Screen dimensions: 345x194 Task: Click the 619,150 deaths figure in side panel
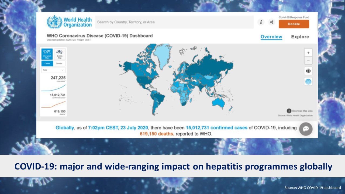pos(60,111)
